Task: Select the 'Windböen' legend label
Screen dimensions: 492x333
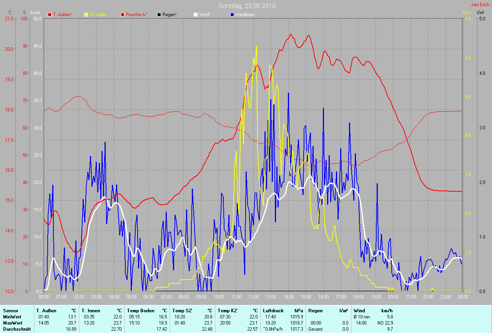Action: (x=245, y=15)
